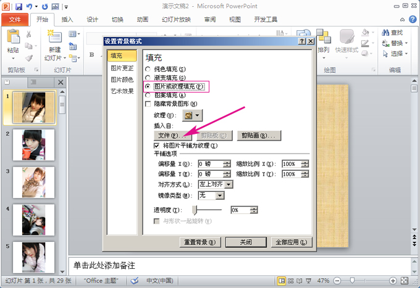The image size is (420, 288).
Task: Click the File (文件)... insert button
Action: click(x=173, y=136)
